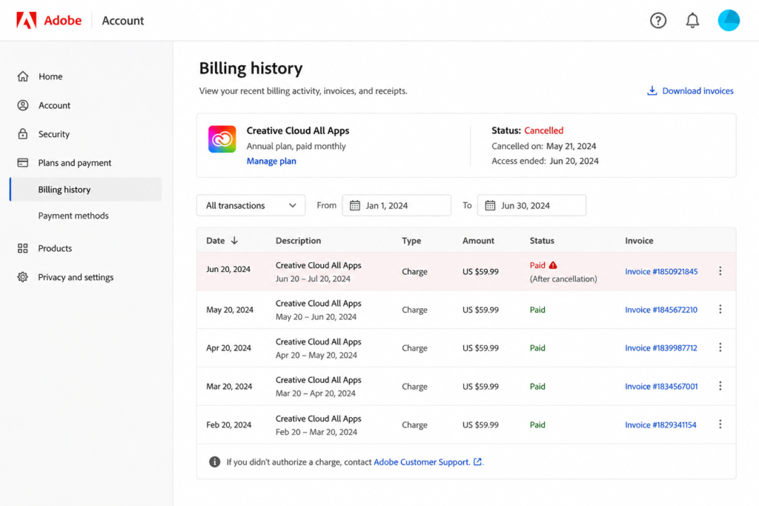Click the Invoice column header
This screenshot has height=506, width=759.
coord(639,241)
